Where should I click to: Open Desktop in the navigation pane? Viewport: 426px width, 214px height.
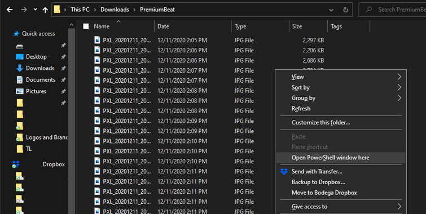click(x=36, y=57)
